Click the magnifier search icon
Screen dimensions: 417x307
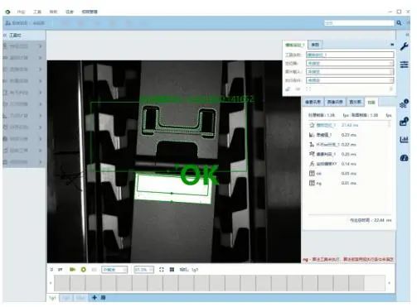[x=399, y=23]
